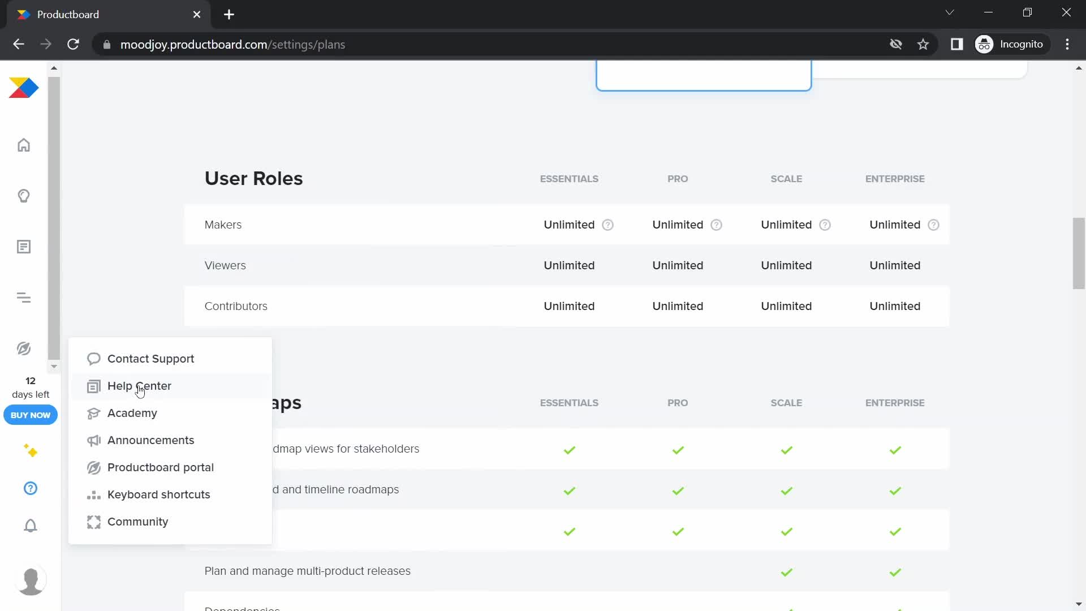
Task: Open a new browser tab
Action: point(229,15)
